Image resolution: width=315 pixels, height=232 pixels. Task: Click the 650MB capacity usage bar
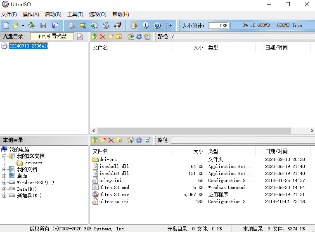pyautogui.click(x=272, y=26)
